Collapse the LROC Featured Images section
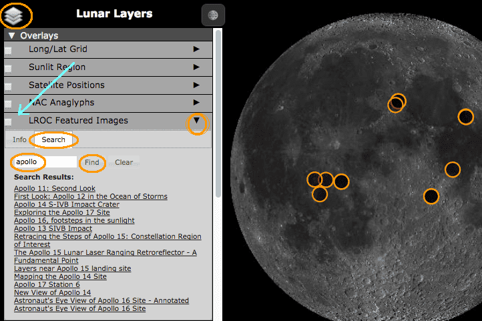This screenshot has height=321, width=482. pyautogui.click(x=196, y=121)
